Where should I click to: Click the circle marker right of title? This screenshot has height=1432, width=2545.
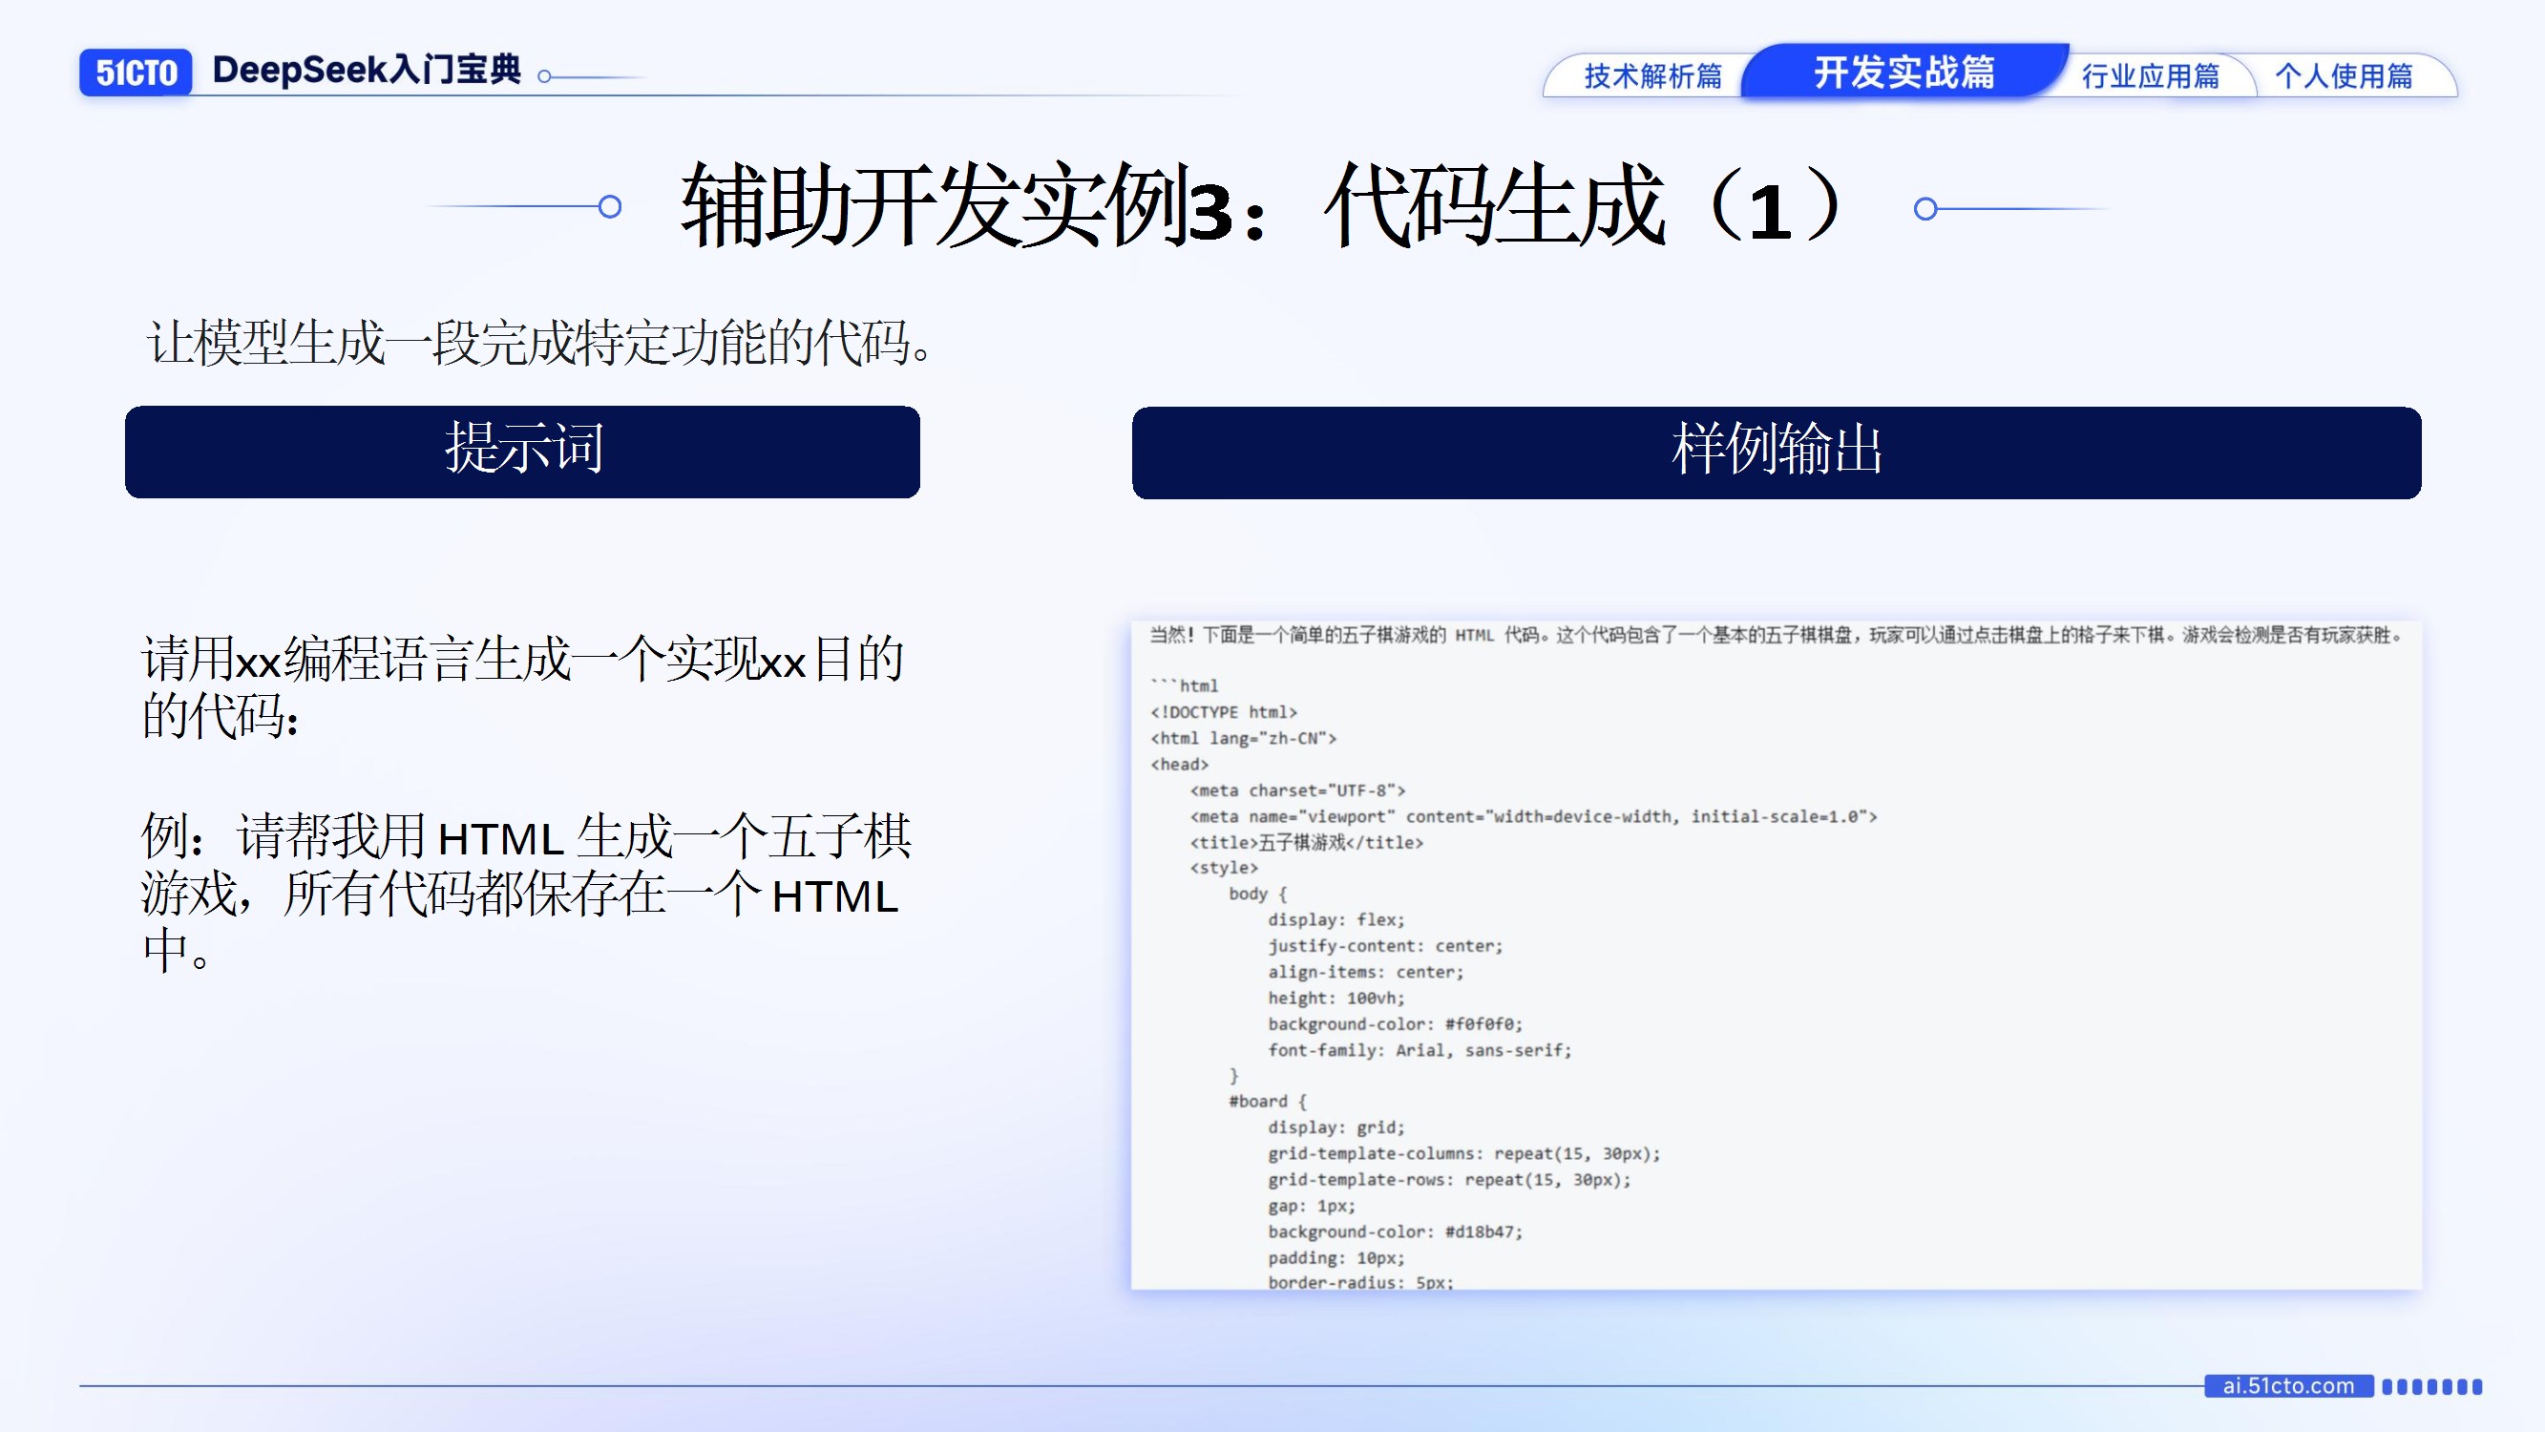coord(1925,208)
